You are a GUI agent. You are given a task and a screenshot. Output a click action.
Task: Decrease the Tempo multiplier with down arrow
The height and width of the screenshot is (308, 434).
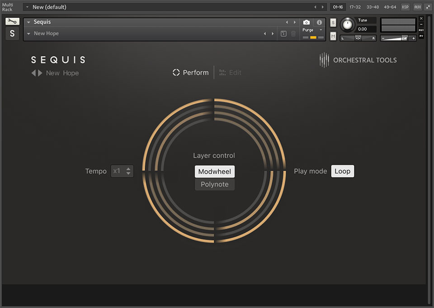128,173
